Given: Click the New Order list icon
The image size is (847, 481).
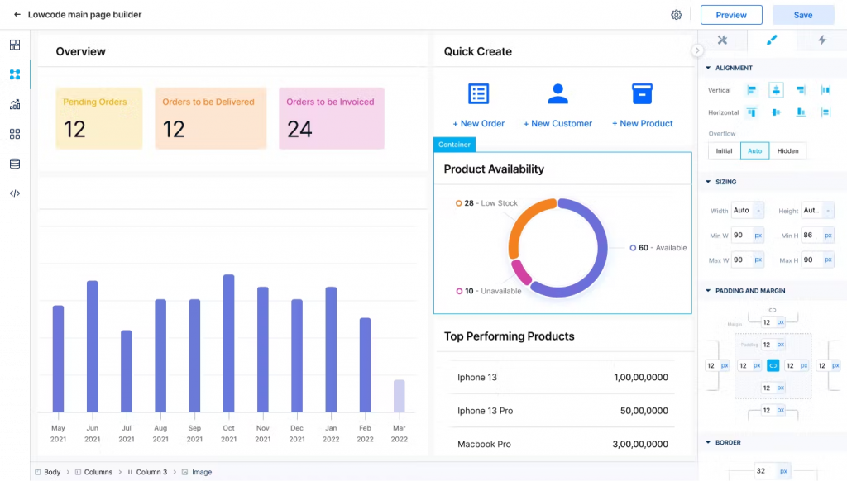Looking at the screenshot, I should (479, 93).
